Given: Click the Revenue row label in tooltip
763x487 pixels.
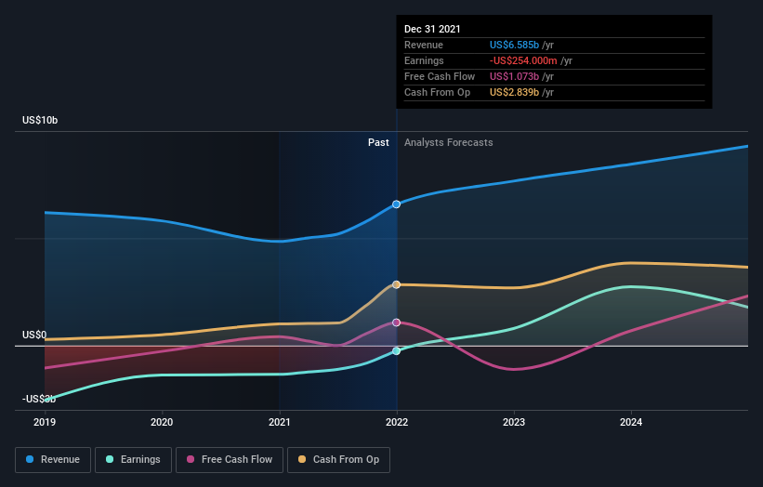Looking at the screenshot, I should pyautogui.click(x=424, y=45).
